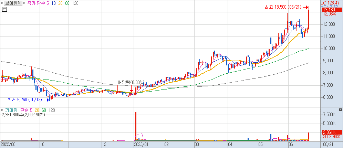This screenshot has width=343, height=148.
Task: Click the 12.96% change rate label
Action: (329, 14)
